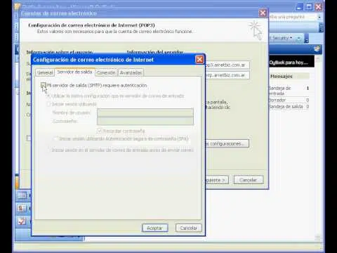Open 'Bandeja de salida' link in Outlook para hoy

click(286, 107)
